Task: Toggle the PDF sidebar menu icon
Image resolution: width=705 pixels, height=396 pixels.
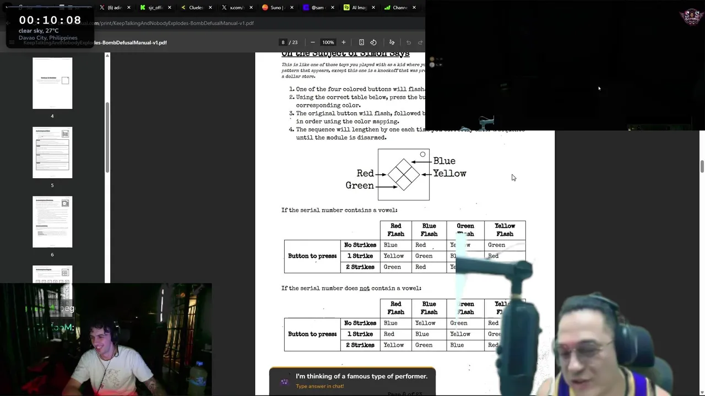Action: 12,42
